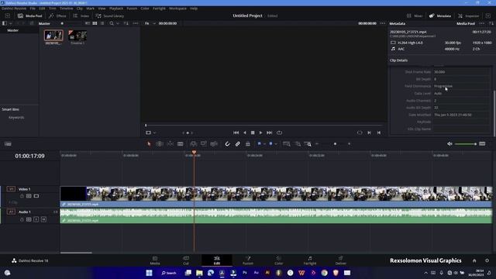This screenshot has width=496, height=279.
Task: Open Windows Start menu
Action: coord(149,273)
